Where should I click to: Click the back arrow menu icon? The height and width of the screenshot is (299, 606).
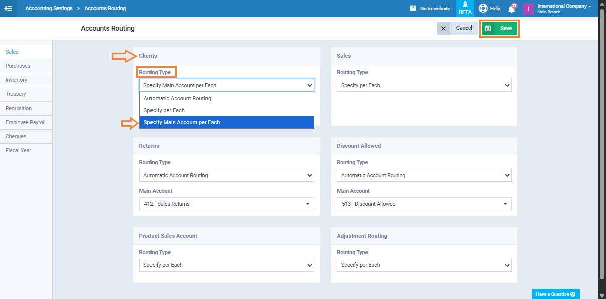(x=8, y=8)
